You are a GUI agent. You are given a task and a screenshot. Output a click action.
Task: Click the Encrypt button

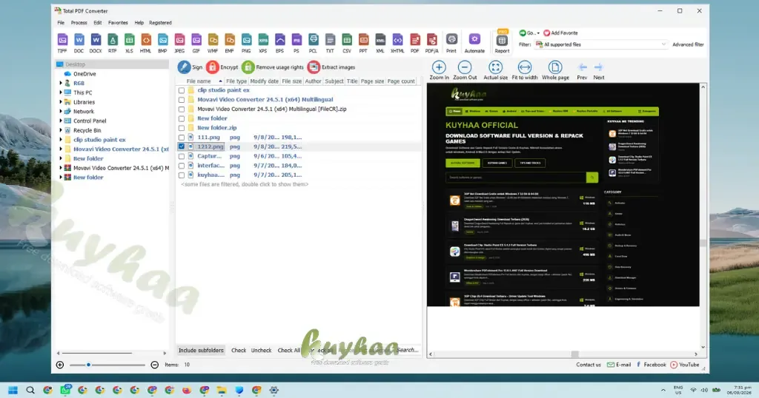(x=222, y=67)
